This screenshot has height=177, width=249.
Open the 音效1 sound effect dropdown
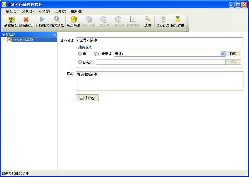[222, 54]
